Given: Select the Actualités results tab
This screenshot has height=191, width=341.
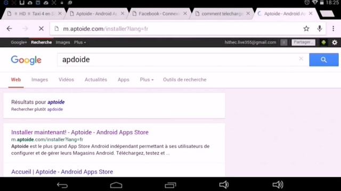Looking at the screenshot, I should (x=96, y=80).
